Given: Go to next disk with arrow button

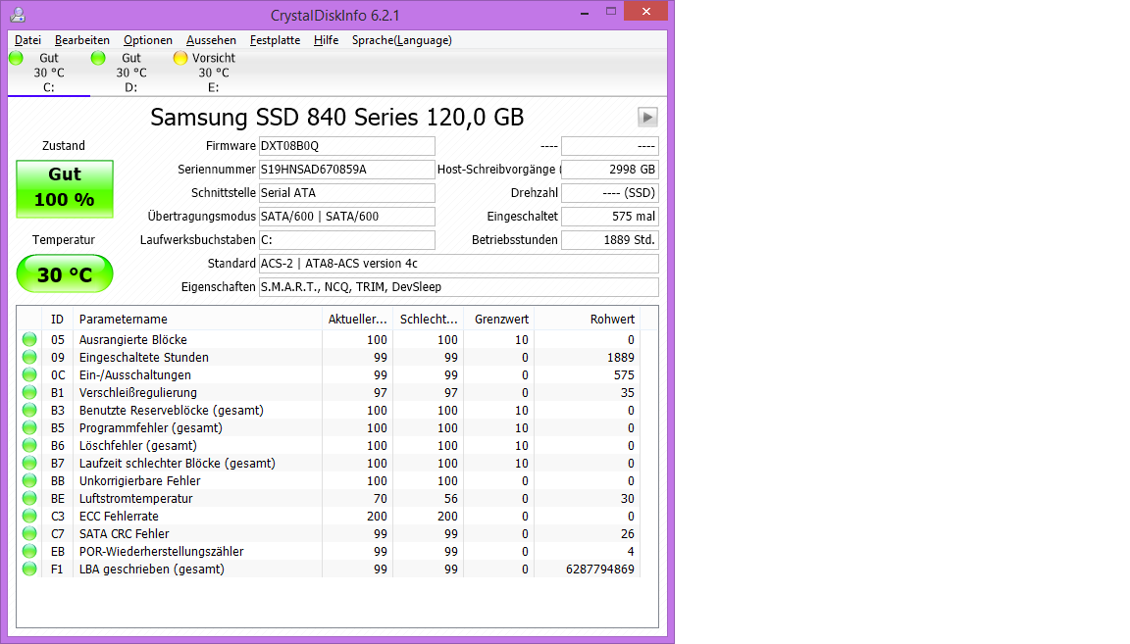Looking at the screenshot, I should coord(647,117).
